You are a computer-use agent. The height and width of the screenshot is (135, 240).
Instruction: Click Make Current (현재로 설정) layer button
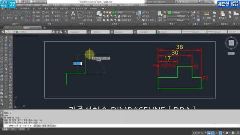tap(125, 16)
